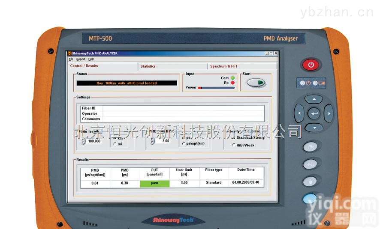The image size is (380, 229).
Task: Click the left arrow hardware key
Action: tap(299, 113)
